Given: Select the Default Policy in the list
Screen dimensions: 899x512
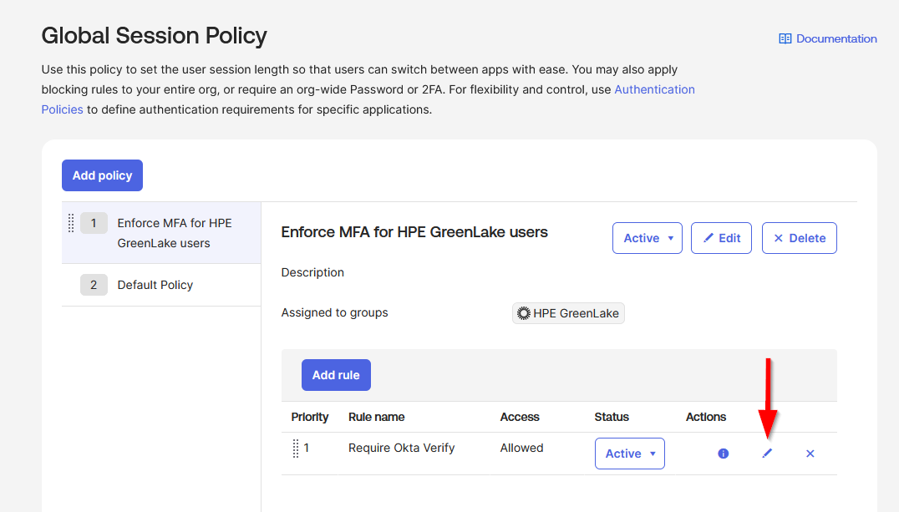Looking at the screenshot, I should coord(155,285).
